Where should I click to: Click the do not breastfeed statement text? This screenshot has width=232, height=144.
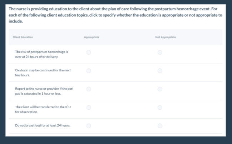(43, 125)
